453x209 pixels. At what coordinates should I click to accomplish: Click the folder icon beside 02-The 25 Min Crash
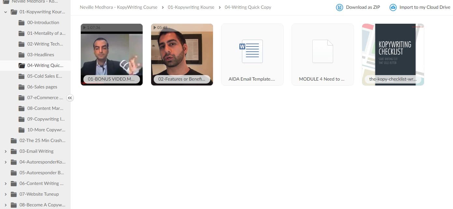coord(14,140)
